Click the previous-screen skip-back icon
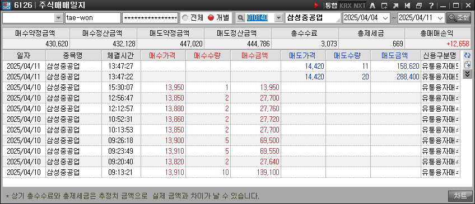 point(407,6)
